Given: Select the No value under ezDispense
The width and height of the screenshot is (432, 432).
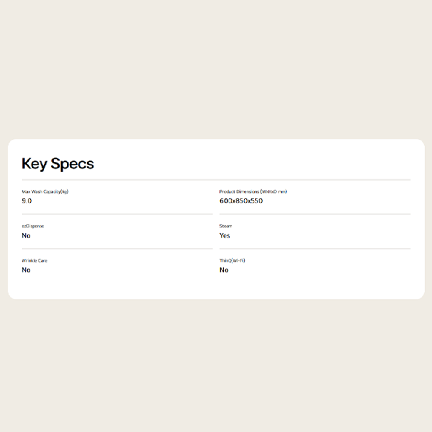Looking at the screenshot, I should pos(26,235).
